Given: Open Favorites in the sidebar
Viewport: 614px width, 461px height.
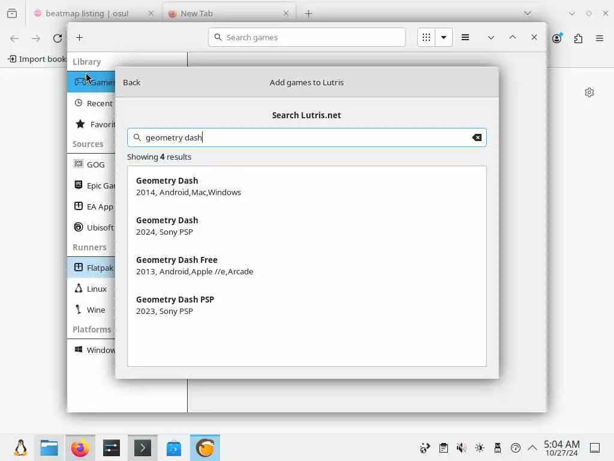Looking at the screenshot, I should (91, 124).
